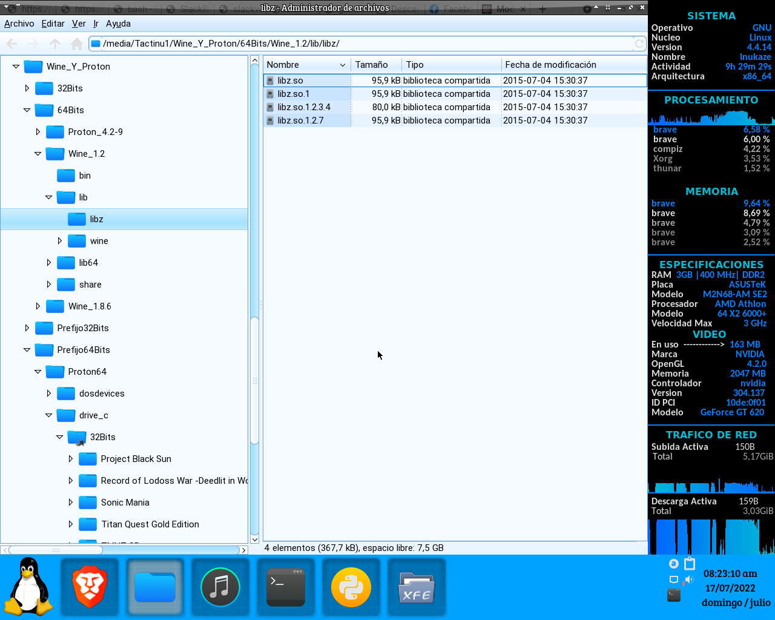The image size is (775, 620).
Task: Launch the Python dock icon
Action: pyautogui.click(x=351, y=587)
